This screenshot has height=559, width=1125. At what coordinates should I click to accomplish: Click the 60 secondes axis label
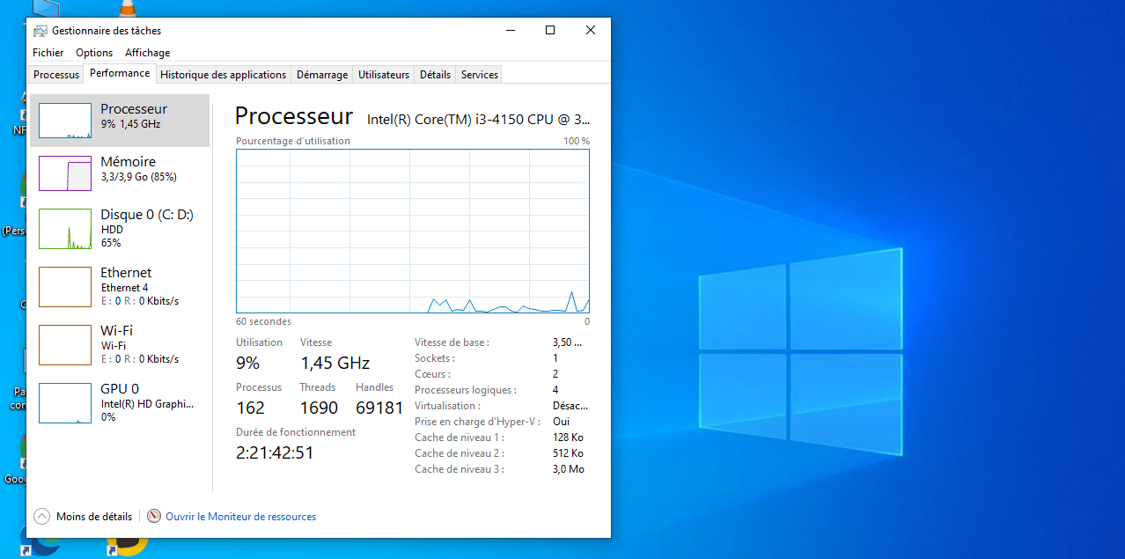[x=263, y=321]
